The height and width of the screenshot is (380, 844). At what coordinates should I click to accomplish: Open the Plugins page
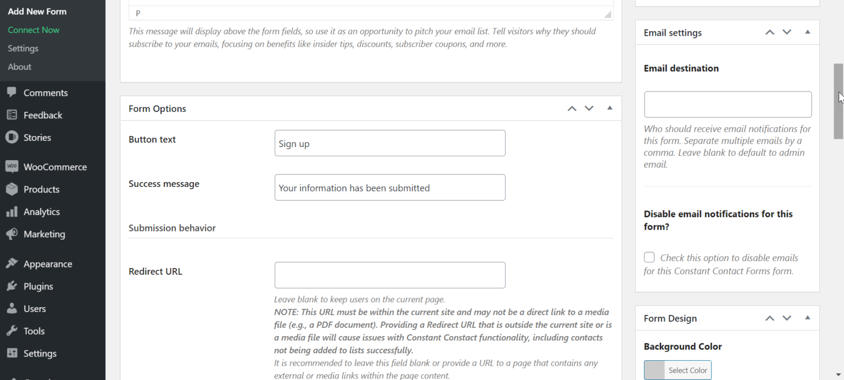pos(37,286)
